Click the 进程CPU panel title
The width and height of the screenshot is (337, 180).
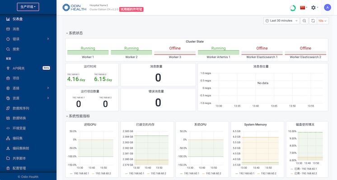90,125
